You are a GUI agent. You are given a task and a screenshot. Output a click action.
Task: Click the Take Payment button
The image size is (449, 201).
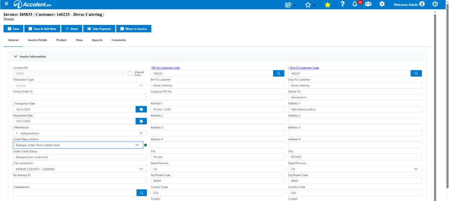[x=99, y=28]
